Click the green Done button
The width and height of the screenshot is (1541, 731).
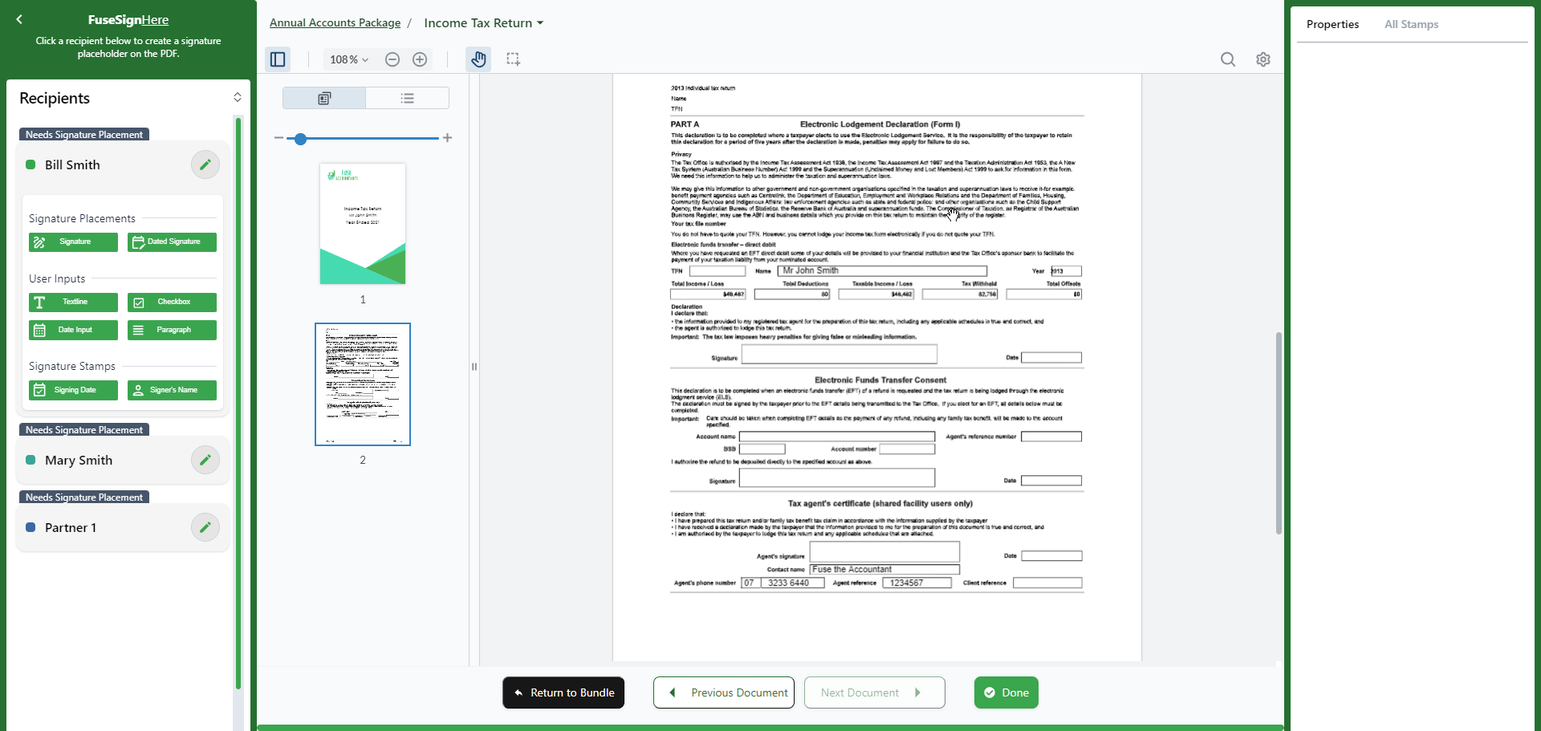coord(1006,692)
